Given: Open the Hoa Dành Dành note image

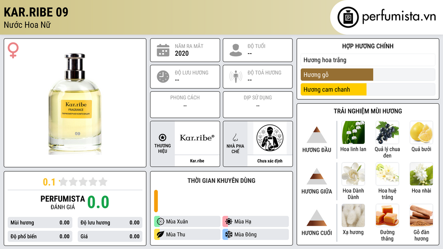Looking at the screenshot, I should 353,174.
